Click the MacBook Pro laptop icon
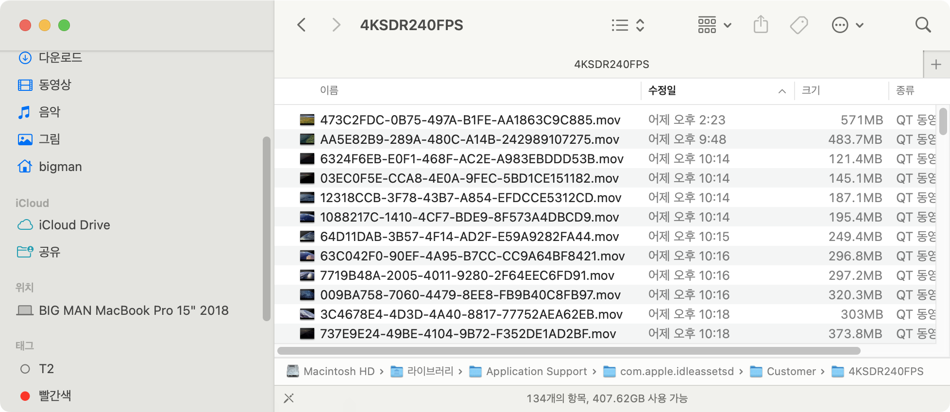Viewport: 950px width, 412px height. [x=25, y=310]
